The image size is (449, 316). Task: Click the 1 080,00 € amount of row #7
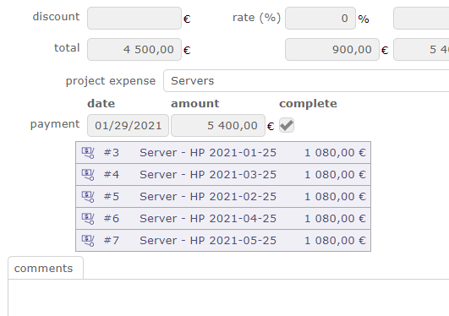coord(335,241)
